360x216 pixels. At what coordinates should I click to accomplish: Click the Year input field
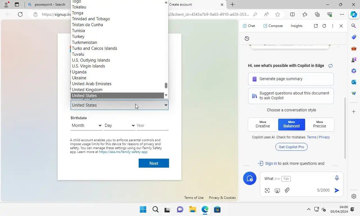tap(152, 125)
